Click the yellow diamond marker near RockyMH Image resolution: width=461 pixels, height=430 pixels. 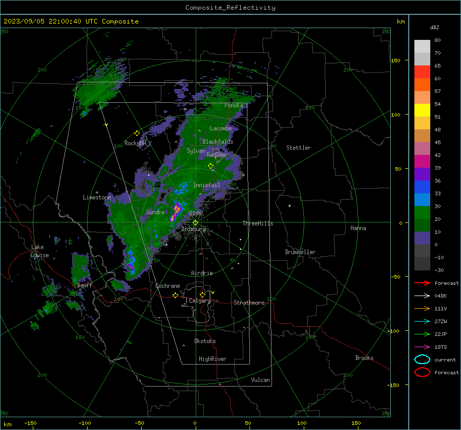(137, 133)
